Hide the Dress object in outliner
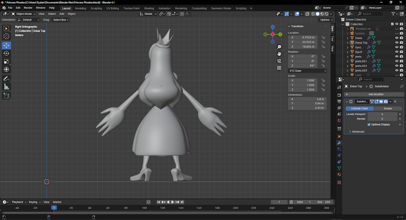Screen dimensions: 406x220 tap(396, 38)
